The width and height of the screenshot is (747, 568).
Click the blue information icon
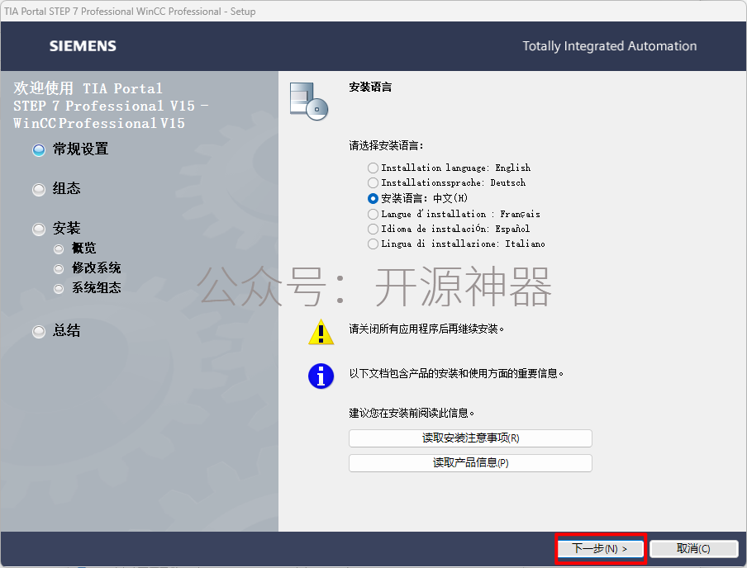(321, 376)
